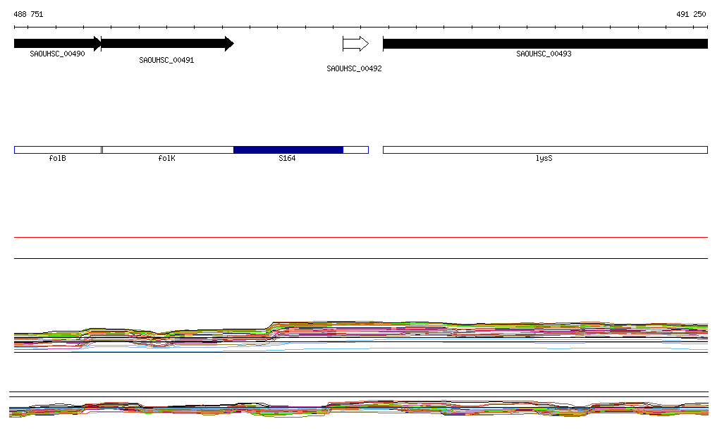Image resolution: width=722 pixels, height=431 pixels.
Task: Click the lysS white segment box
Action: click(x=545, y=150)
